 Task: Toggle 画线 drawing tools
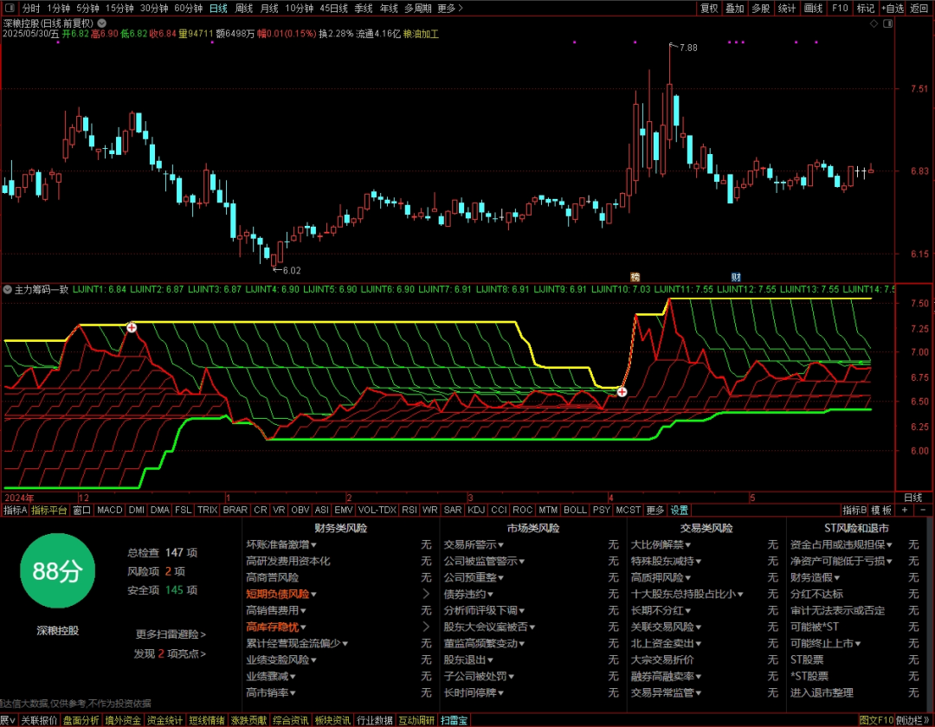pos(813,8)
